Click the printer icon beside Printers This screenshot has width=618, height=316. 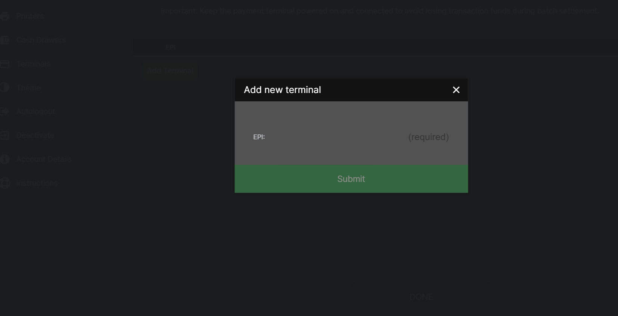point(4,16)
